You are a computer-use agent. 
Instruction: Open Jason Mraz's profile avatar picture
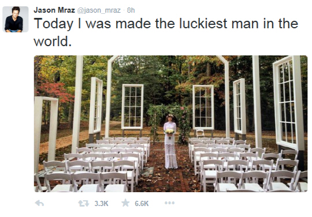coord(16,19)
